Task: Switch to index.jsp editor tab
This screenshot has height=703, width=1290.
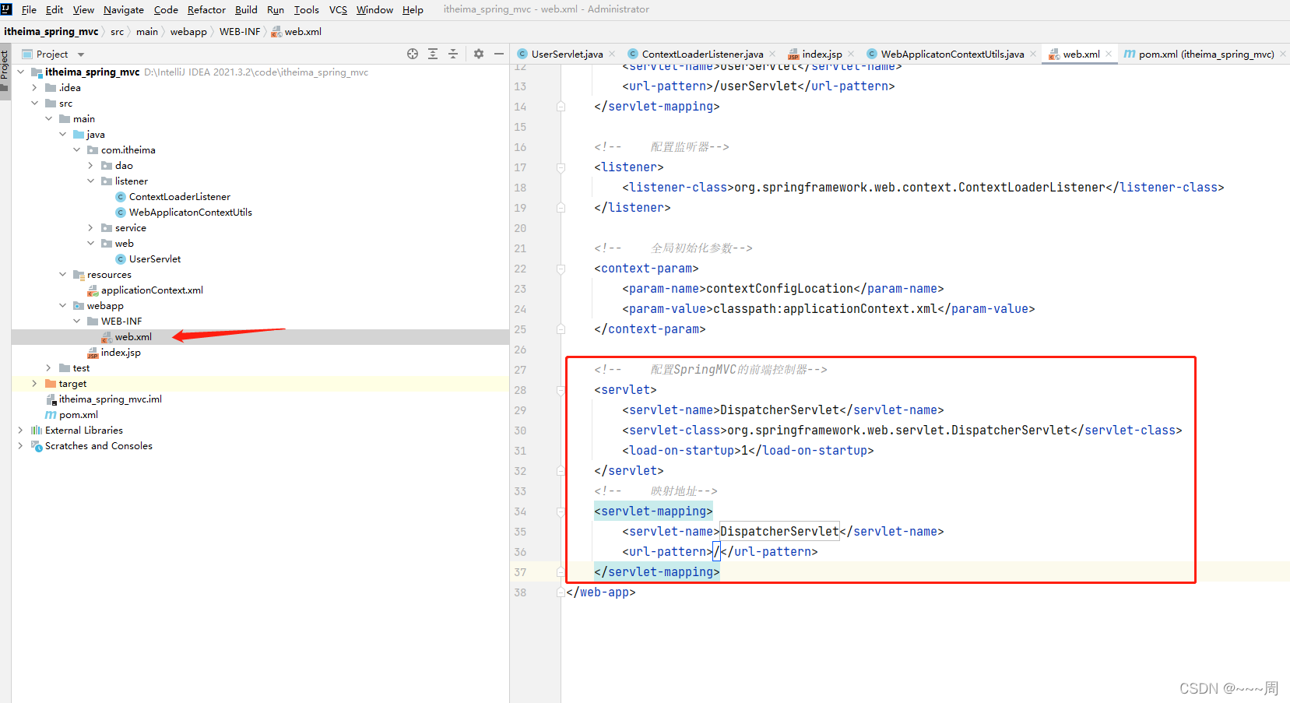Action: point(822,54)
